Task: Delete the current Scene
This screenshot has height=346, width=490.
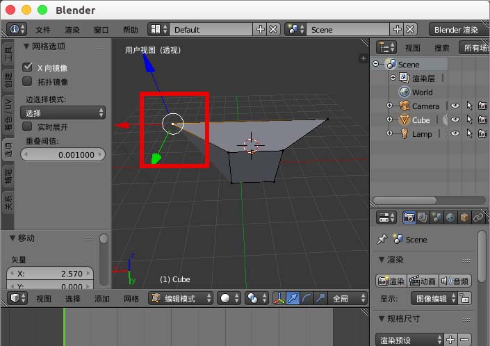Action: 410,29
